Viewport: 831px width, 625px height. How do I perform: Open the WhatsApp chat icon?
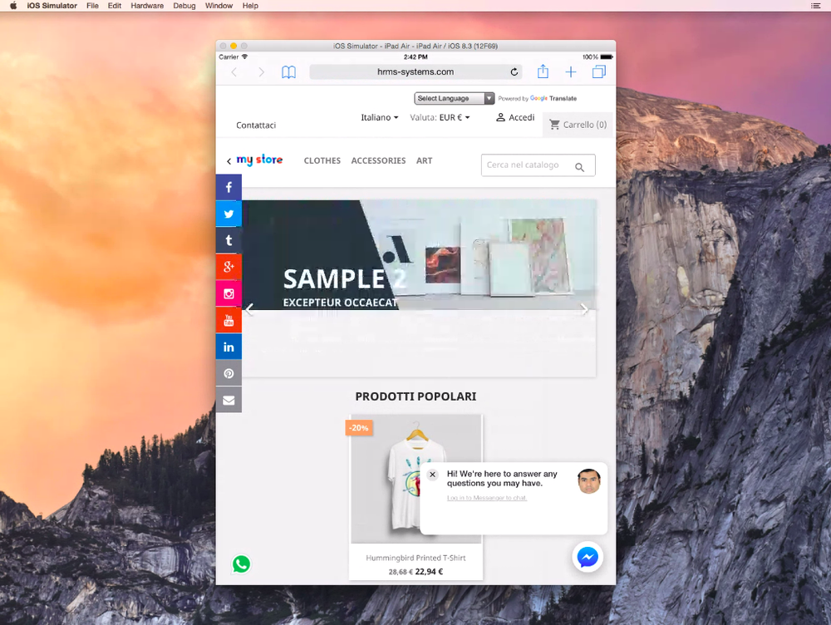click(241, 564)
